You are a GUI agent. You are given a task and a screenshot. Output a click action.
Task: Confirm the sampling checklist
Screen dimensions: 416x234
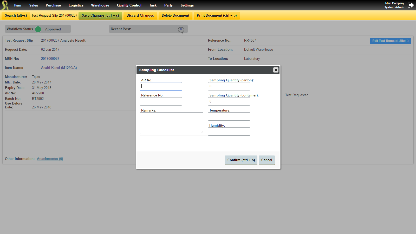241,160
